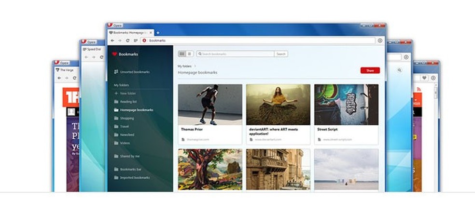Click the Opera logo in the address bar

[144, 40]
